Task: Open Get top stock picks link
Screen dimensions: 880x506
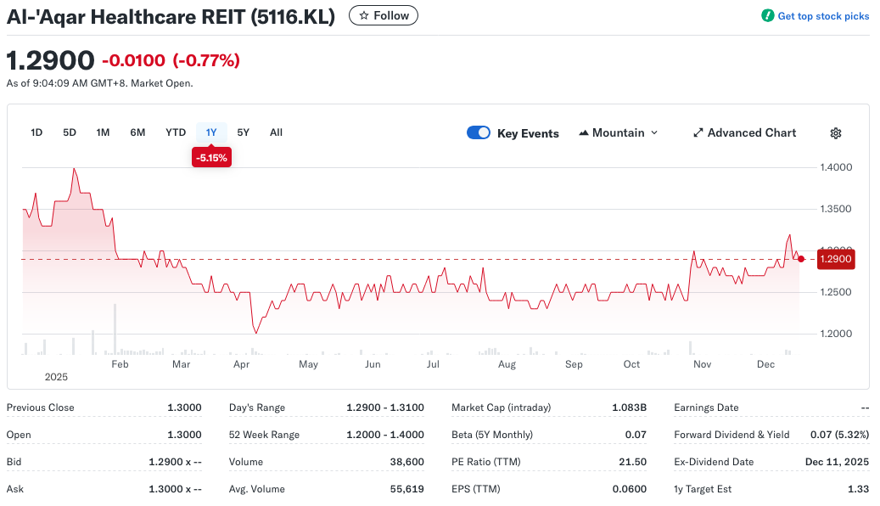Action: pos(823,16)
